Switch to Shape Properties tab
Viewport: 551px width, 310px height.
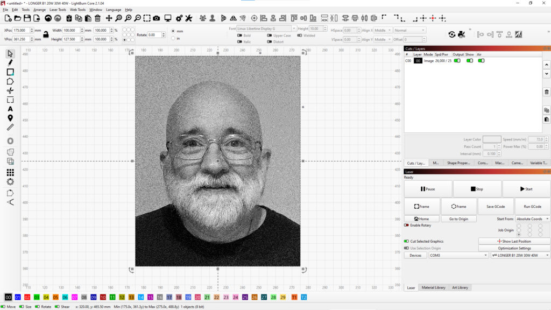coord(458,163)
